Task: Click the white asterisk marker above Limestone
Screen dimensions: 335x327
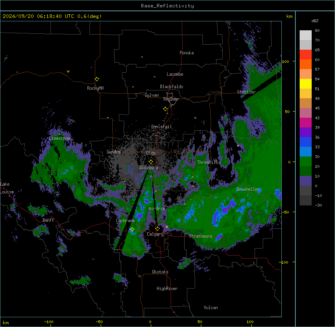Action: click(59, 134)
